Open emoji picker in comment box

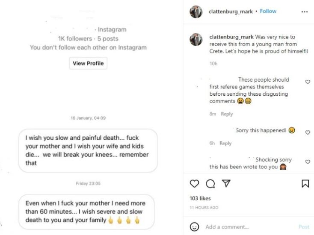tap(195, 226)
